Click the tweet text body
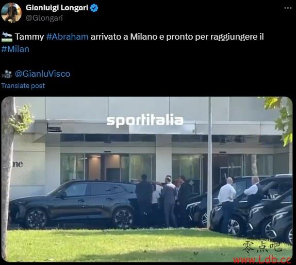The image size is (296, 265). click(133, 43)
